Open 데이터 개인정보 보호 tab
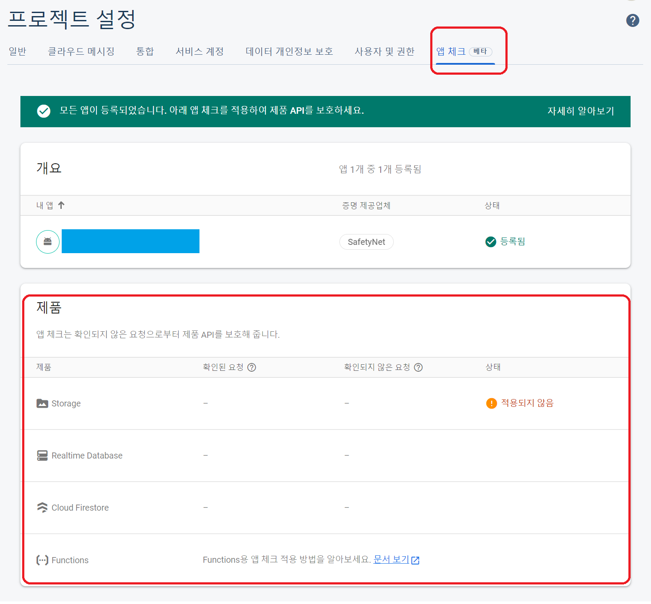This screenshot has width=651, height=604. coord(289,52)
